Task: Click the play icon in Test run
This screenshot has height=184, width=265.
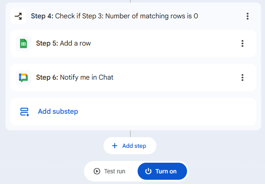Action: (97, 171)
